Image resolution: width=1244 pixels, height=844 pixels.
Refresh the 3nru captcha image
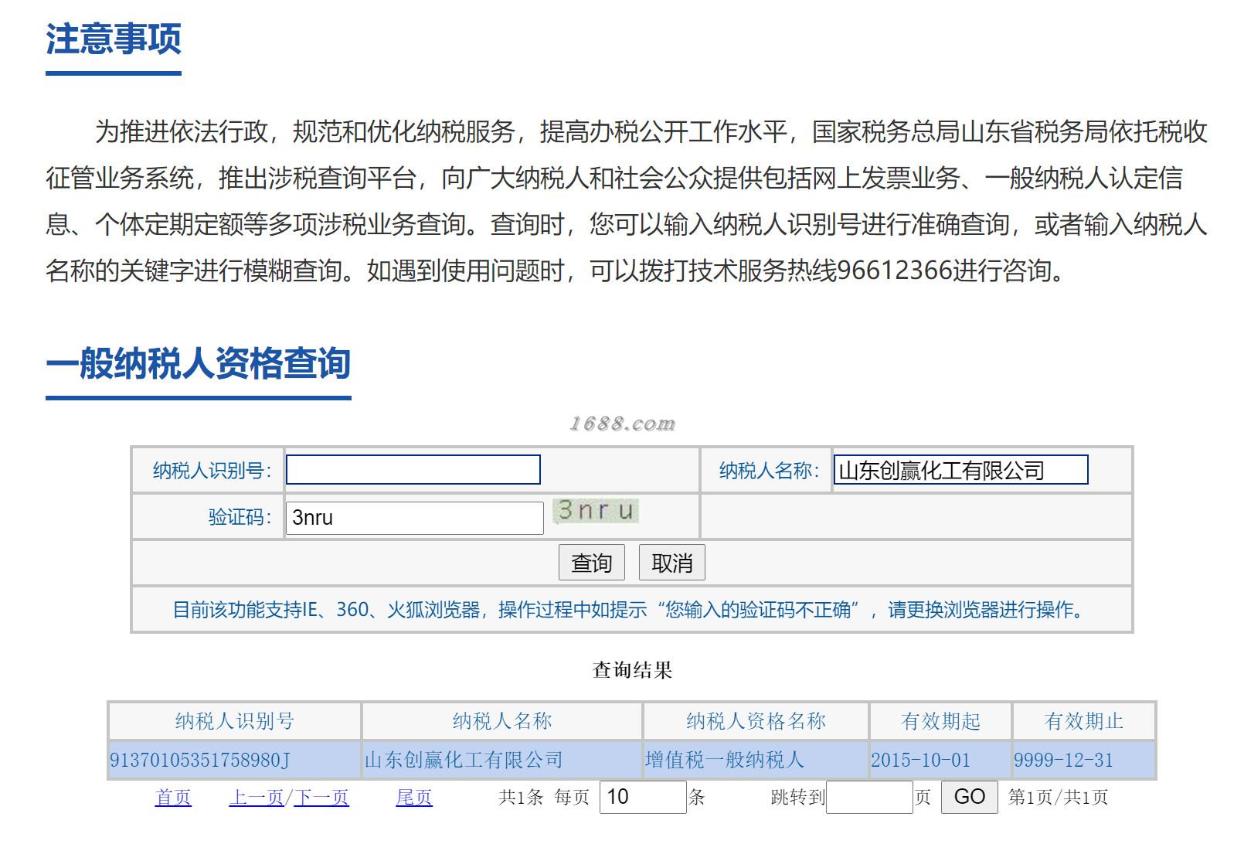(596, 511)
